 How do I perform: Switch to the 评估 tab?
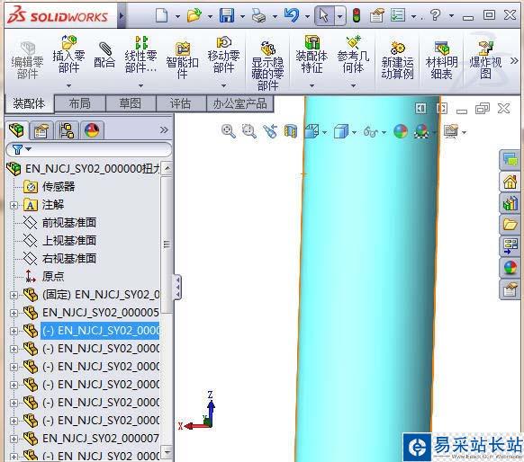click(180, 103)
